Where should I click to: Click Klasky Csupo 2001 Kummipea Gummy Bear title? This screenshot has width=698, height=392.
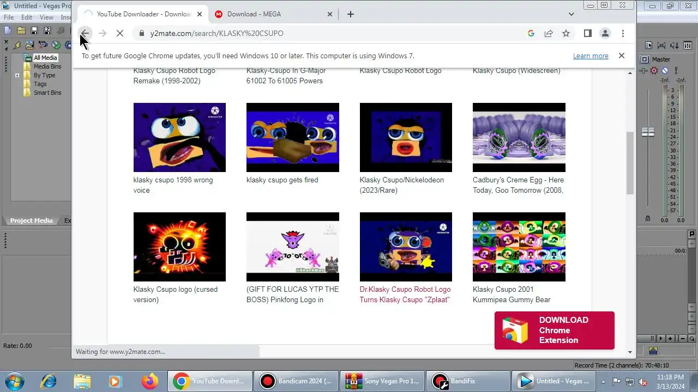tap(512, 295)
